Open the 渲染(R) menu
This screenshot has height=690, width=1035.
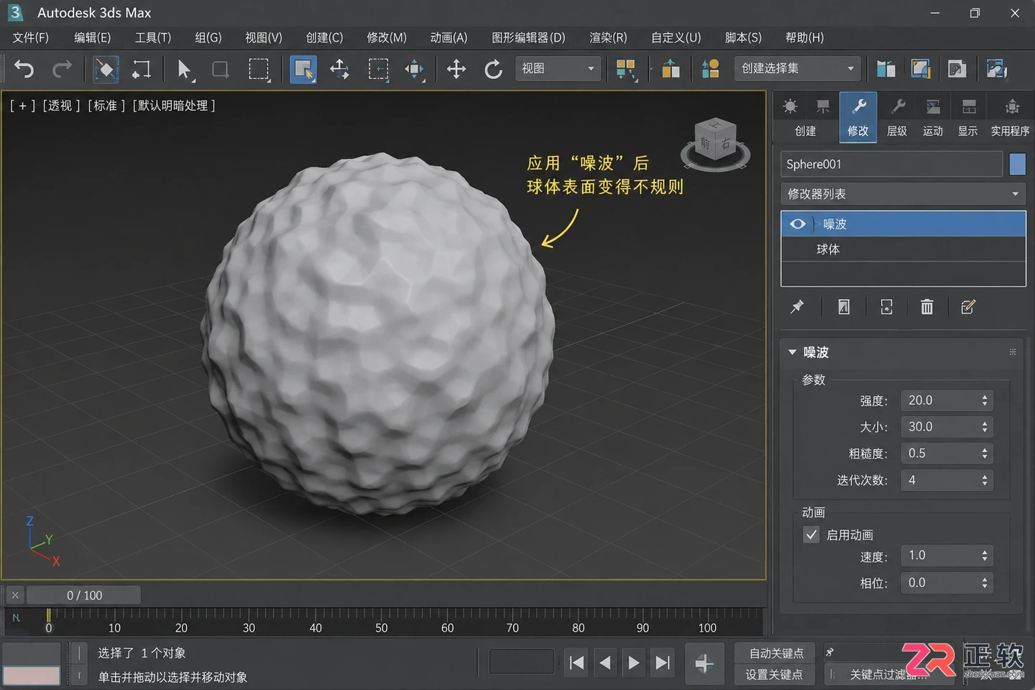click(608, 37)
